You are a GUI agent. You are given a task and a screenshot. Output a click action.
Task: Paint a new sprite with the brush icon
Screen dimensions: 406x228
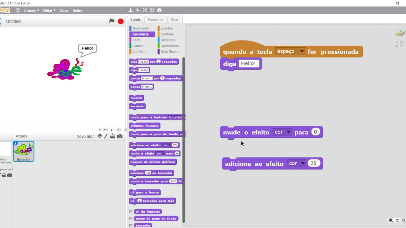106,136
